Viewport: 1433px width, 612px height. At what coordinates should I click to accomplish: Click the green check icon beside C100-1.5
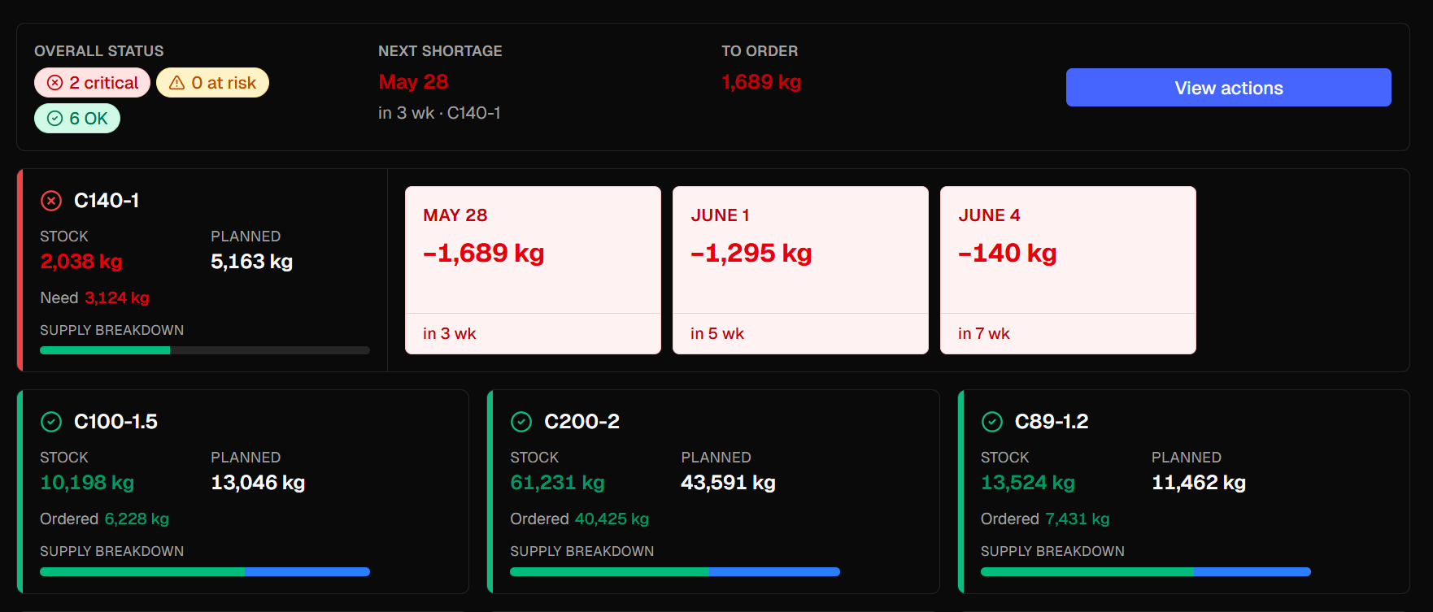coord(51,422)
